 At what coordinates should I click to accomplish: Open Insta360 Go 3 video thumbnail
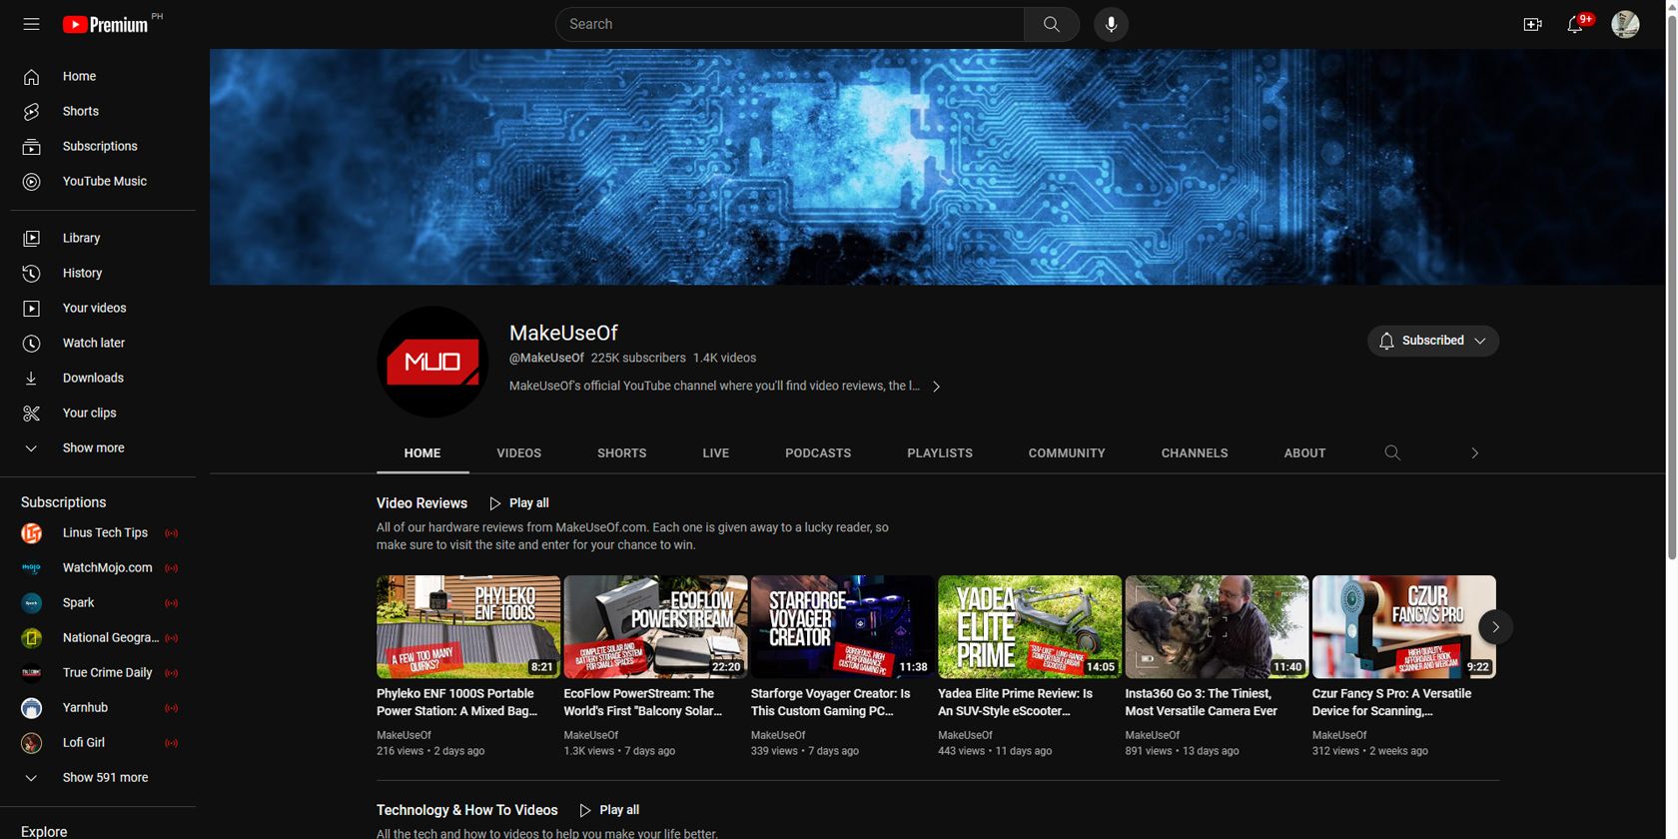tap(1217, 627)
